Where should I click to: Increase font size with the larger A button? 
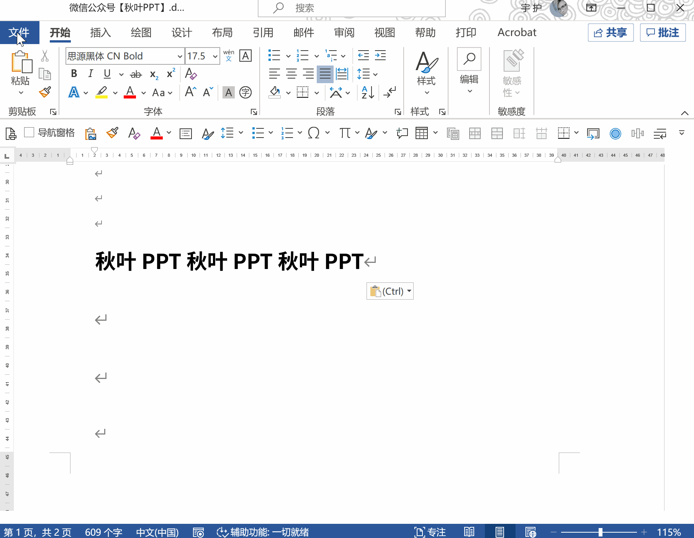[191, 92]
